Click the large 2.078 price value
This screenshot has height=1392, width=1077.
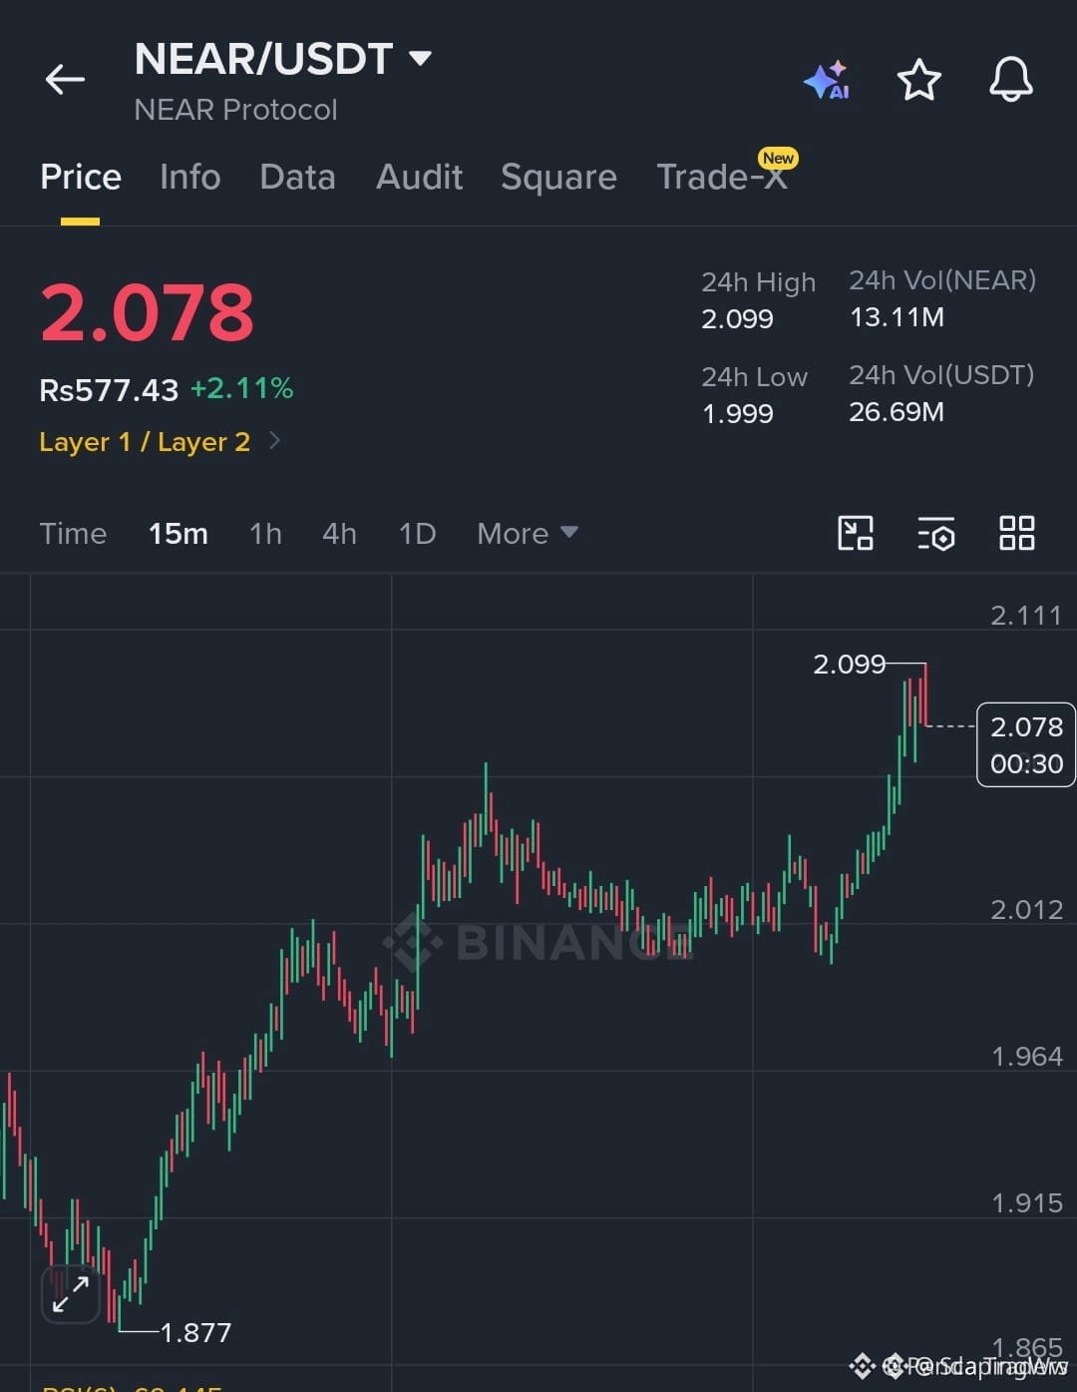147,312
